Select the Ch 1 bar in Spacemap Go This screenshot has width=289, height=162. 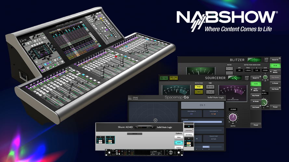(203, 105)
